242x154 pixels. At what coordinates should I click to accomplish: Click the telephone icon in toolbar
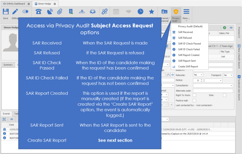coord(38,12)
